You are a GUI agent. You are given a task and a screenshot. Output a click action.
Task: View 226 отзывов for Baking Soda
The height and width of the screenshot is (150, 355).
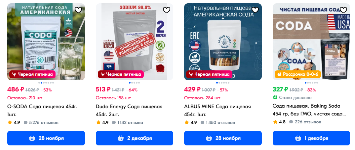tap(305, 122)
